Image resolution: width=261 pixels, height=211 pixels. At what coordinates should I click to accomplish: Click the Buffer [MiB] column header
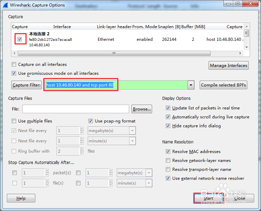(x=193, y=27)
